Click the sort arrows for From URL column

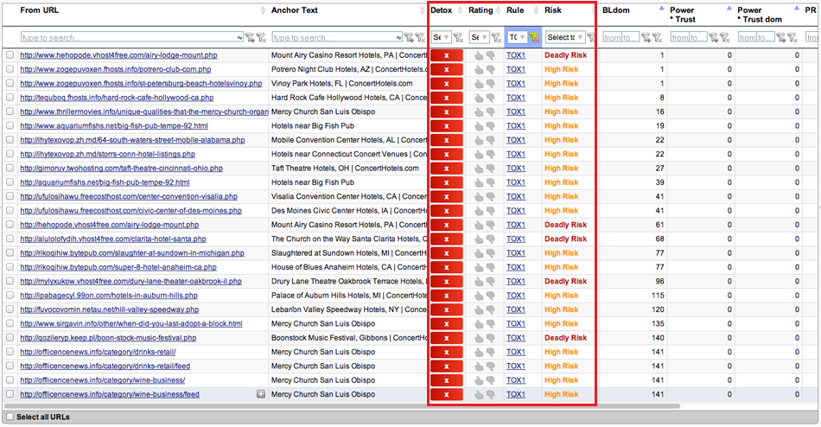coord(263,10)
